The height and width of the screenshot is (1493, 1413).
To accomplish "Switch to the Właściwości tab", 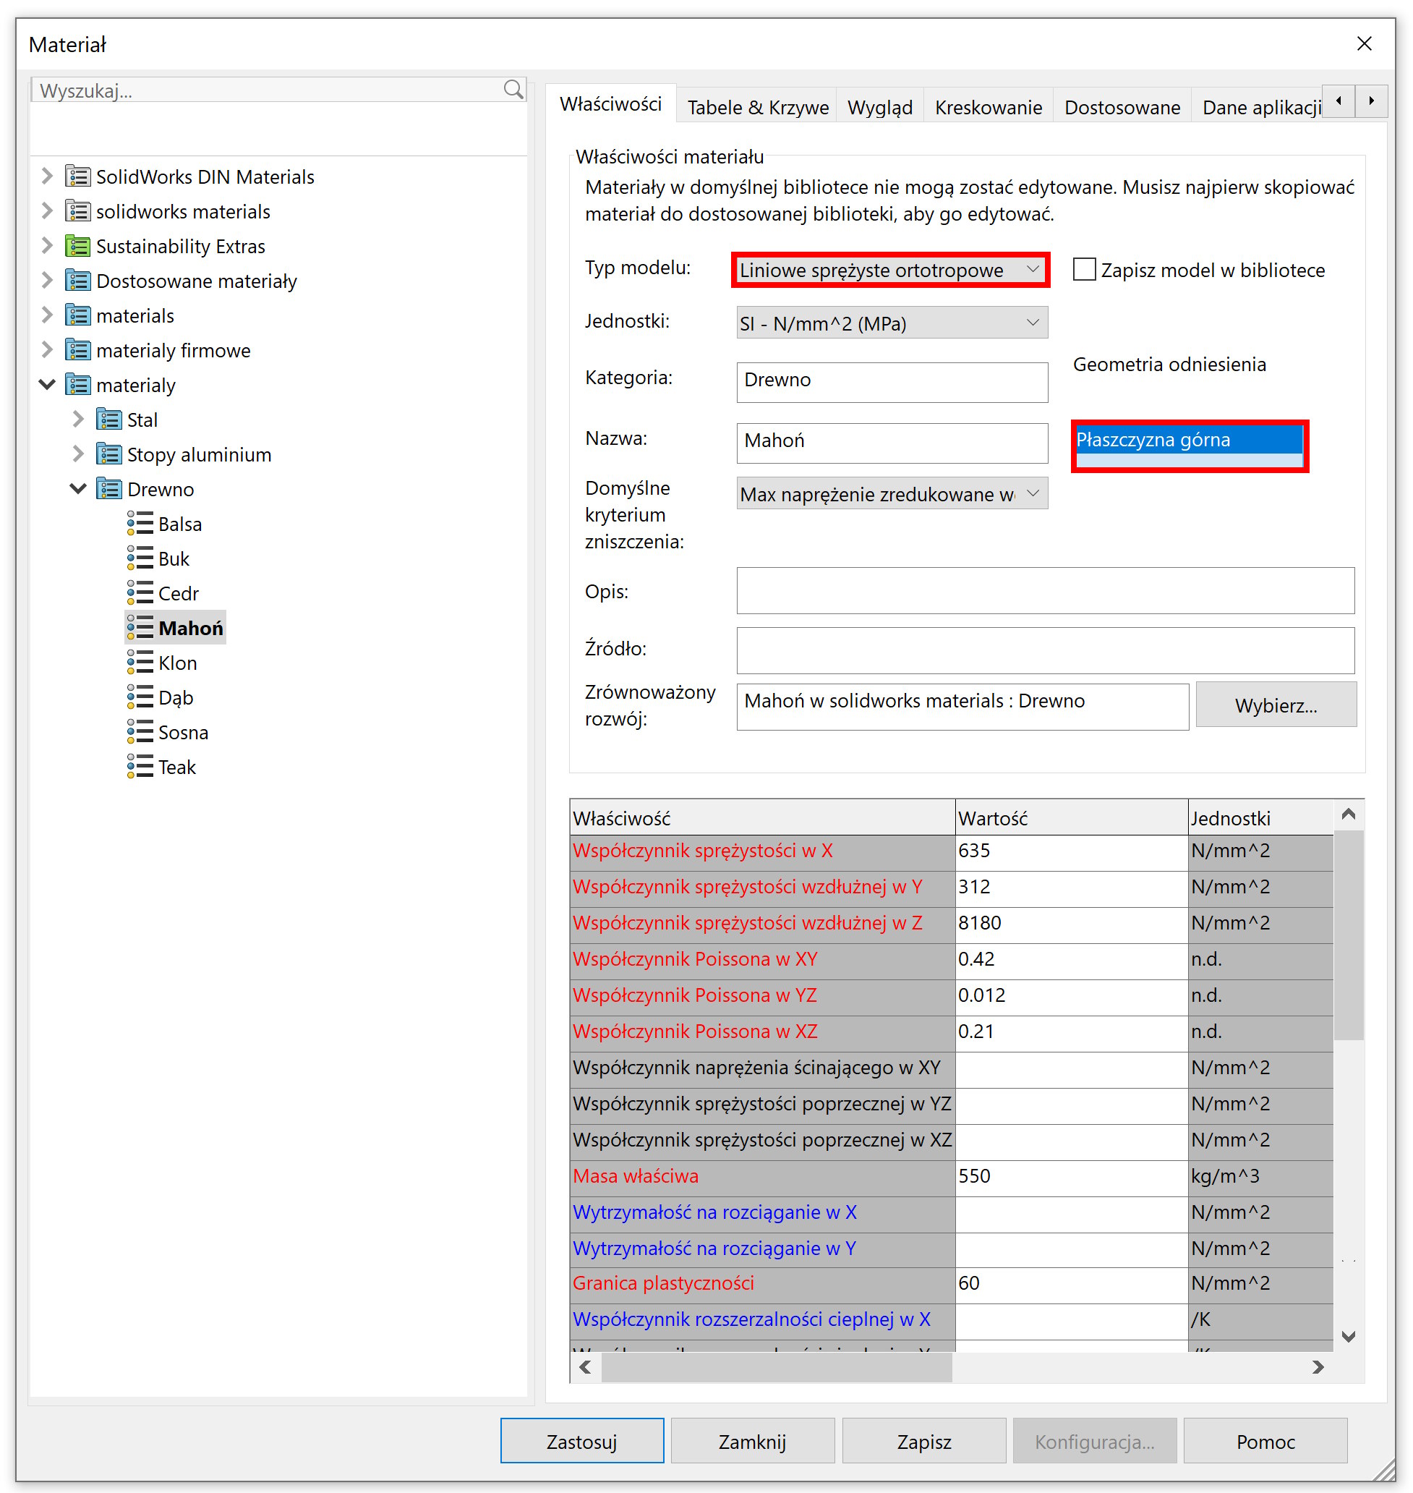I will click(610, 104).
